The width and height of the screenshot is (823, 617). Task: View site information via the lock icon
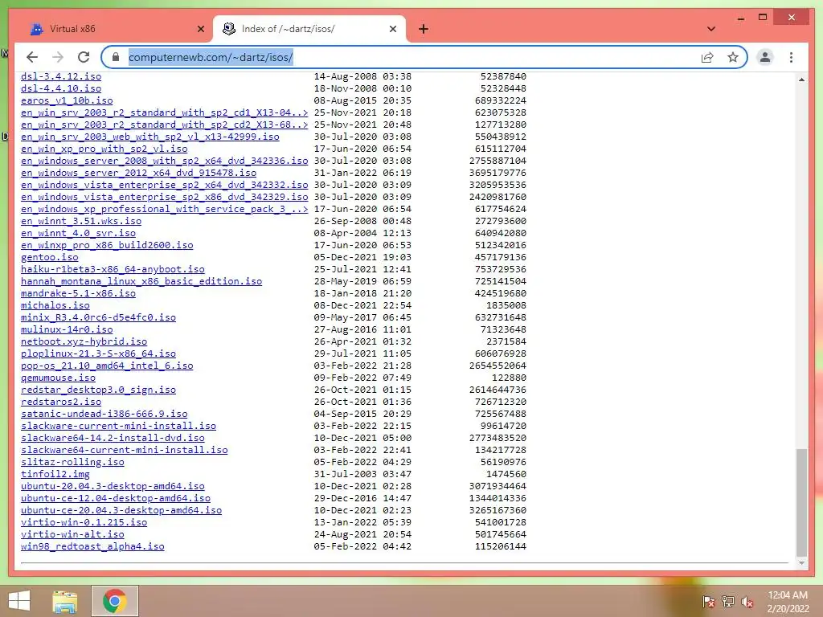tap(116, 57)
